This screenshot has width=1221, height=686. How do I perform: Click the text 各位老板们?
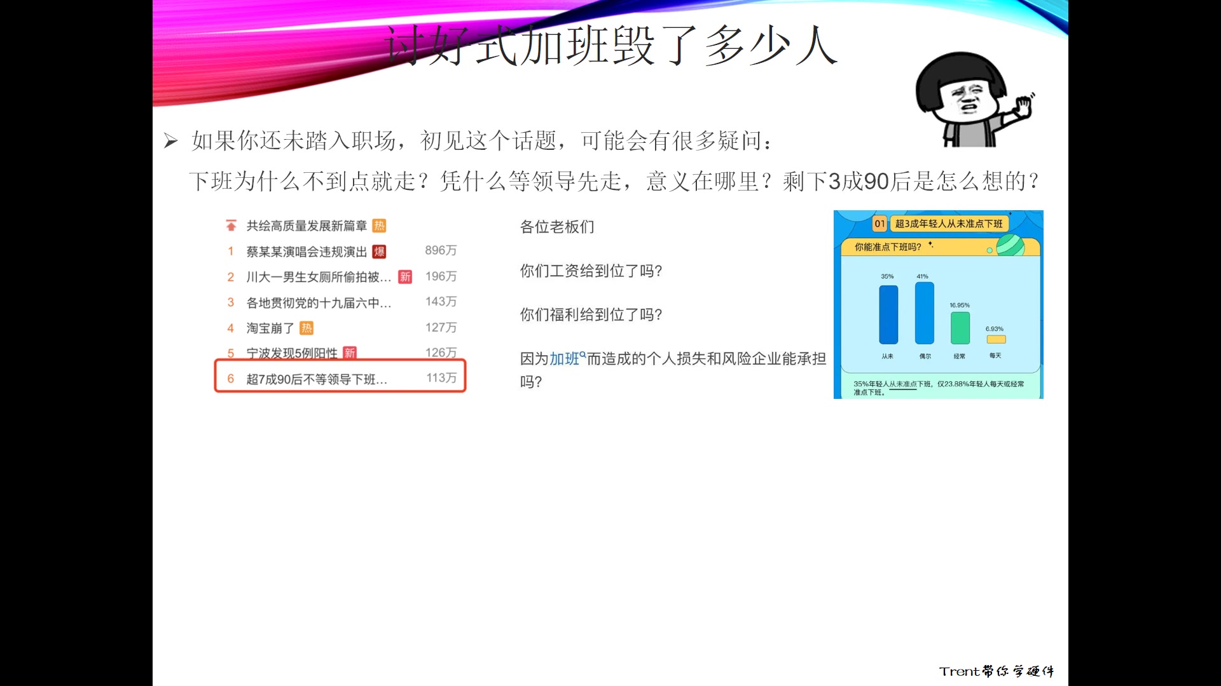557,227
